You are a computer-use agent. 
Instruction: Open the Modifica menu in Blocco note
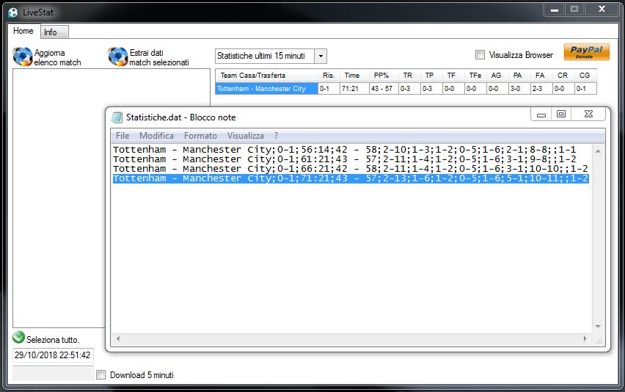[156, 136]
